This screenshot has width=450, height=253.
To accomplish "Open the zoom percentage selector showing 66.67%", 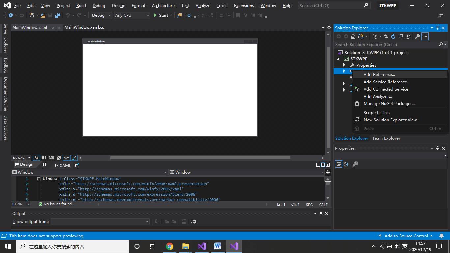I will point(20,158).
